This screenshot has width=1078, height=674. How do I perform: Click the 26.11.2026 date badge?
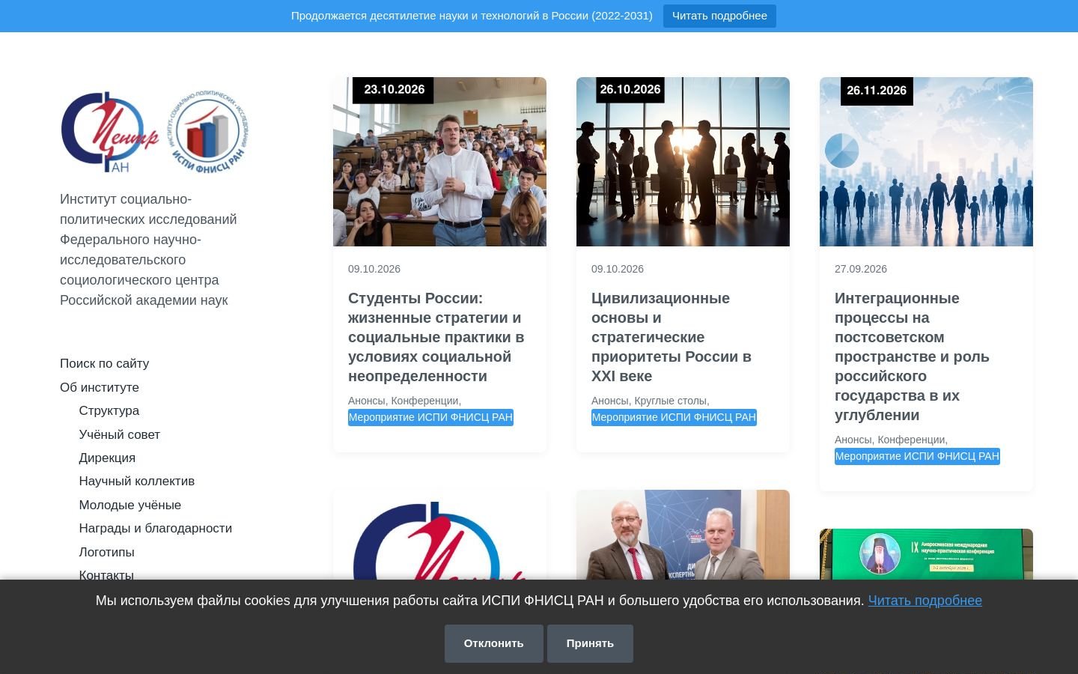[x=877, y=91]
